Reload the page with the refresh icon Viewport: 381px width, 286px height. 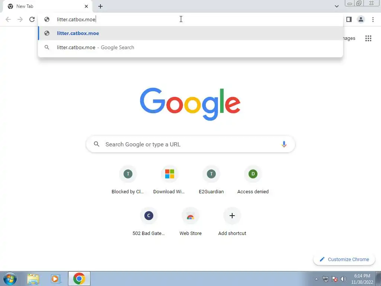(x=32, y=19)
